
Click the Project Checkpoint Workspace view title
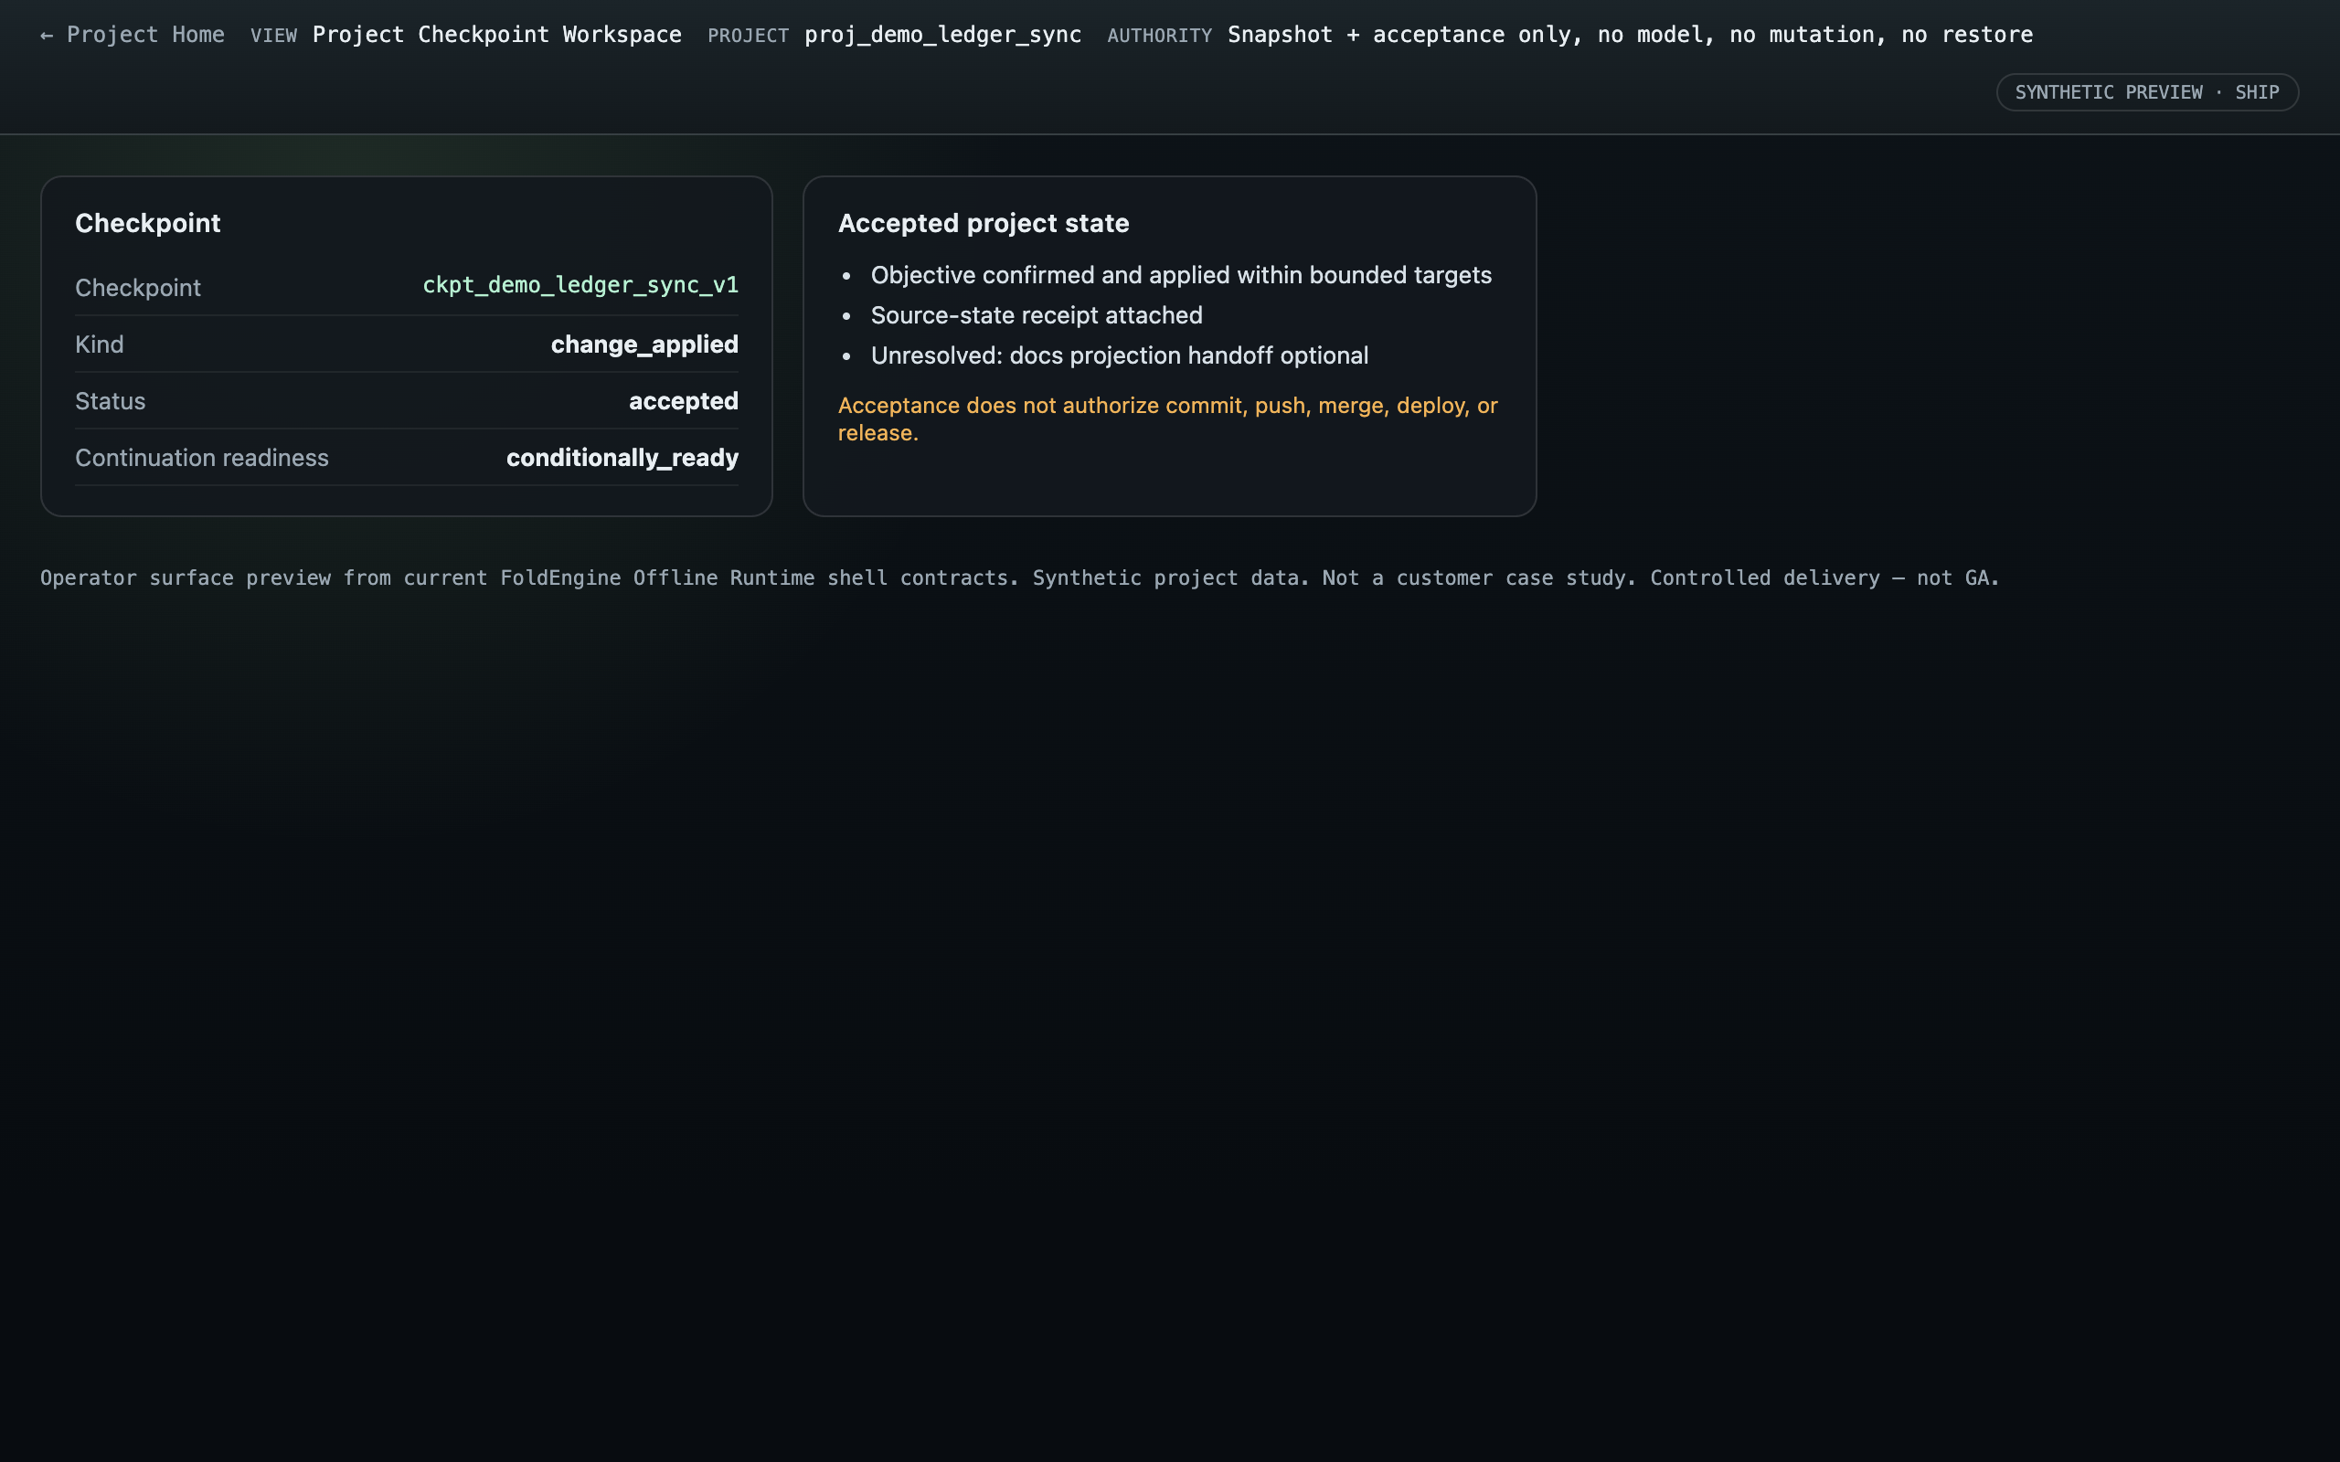(497, 35)
